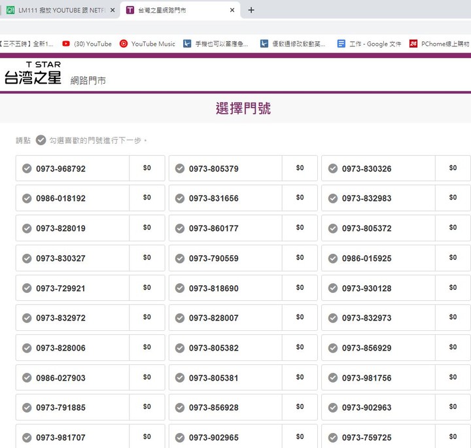Screen dimensions: 471x448
Task: Choose the 0986-027903 checkmark
Action: tap(27, 378)
